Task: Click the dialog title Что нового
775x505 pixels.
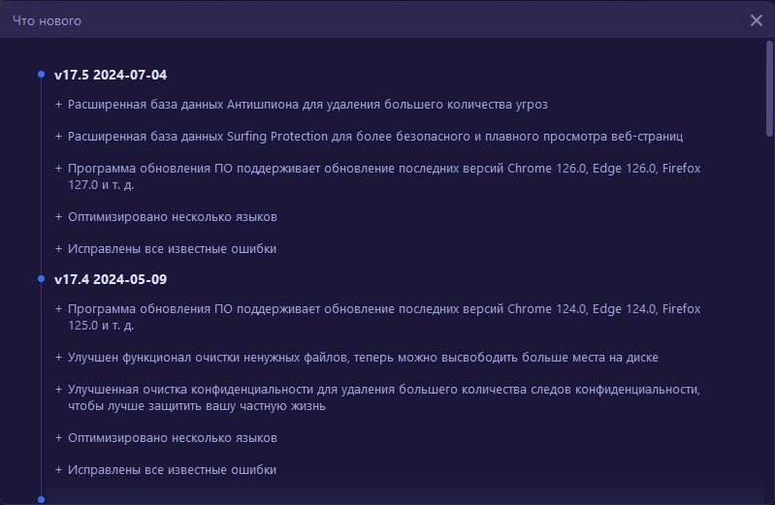Action: 47,20
